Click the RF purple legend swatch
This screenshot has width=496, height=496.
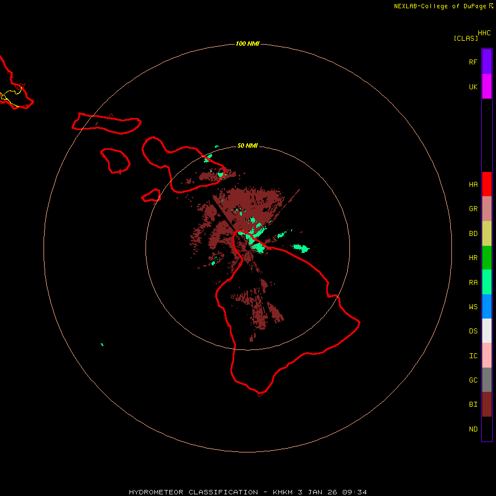point(487,62)
